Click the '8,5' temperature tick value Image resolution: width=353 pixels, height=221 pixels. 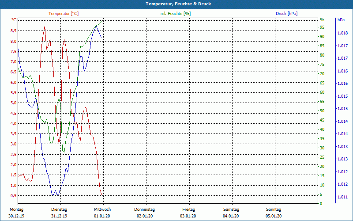coord(14,31)
